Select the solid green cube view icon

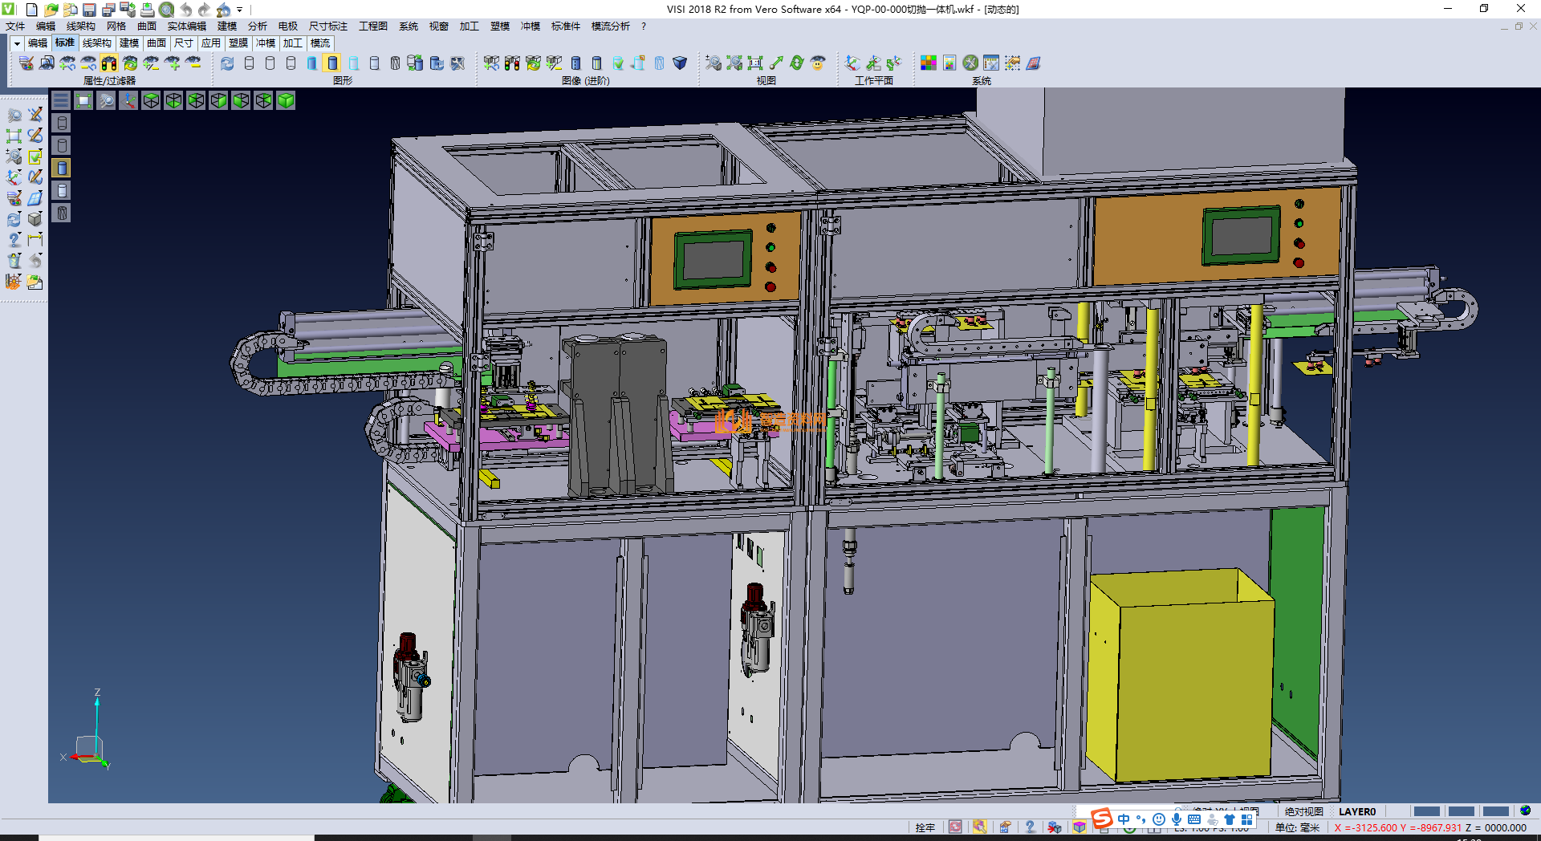(x=286, y=100)
